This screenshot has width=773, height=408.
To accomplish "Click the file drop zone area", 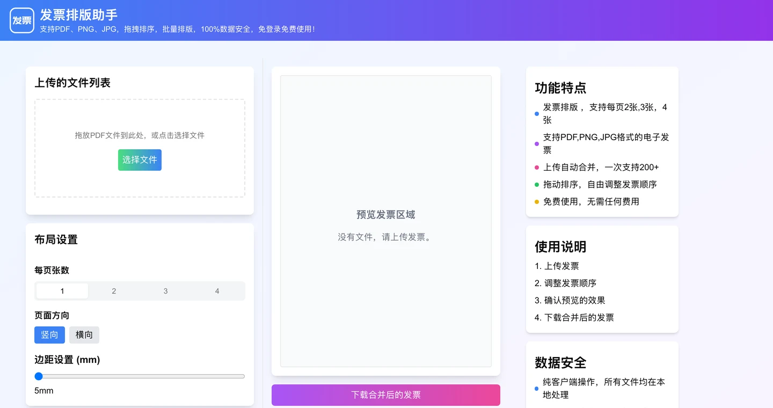I will click(x=140, y=148).
